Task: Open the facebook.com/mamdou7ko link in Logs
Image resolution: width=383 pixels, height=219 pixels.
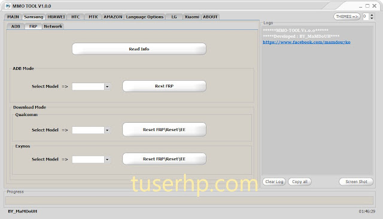Action: click(x=306, y=42)
